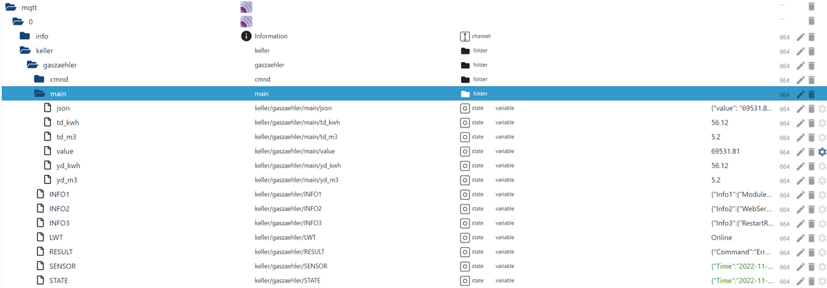
Task: Delete the value state via trash icon
Action: 811,152
